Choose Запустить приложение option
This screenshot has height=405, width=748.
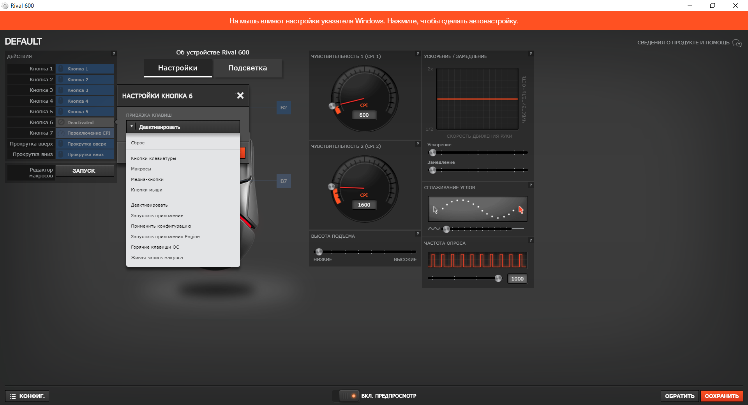(183, 216)
